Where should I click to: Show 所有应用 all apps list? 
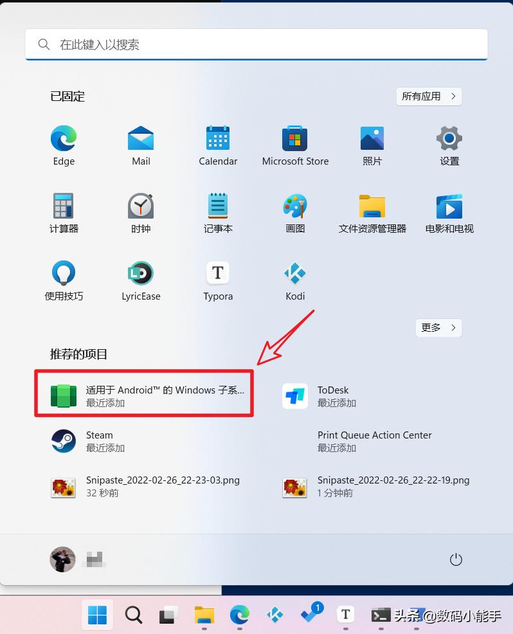429,96
